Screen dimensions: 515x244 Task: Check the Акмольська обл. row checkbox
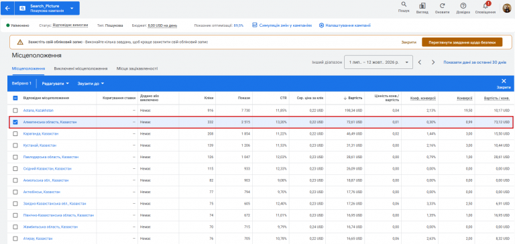pos(15,180)
